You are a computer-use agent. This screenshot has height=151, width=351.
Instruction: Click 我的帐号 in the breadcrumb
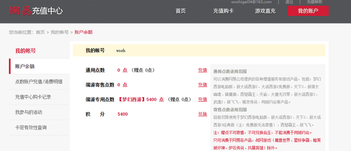click(x=60, y=32)
